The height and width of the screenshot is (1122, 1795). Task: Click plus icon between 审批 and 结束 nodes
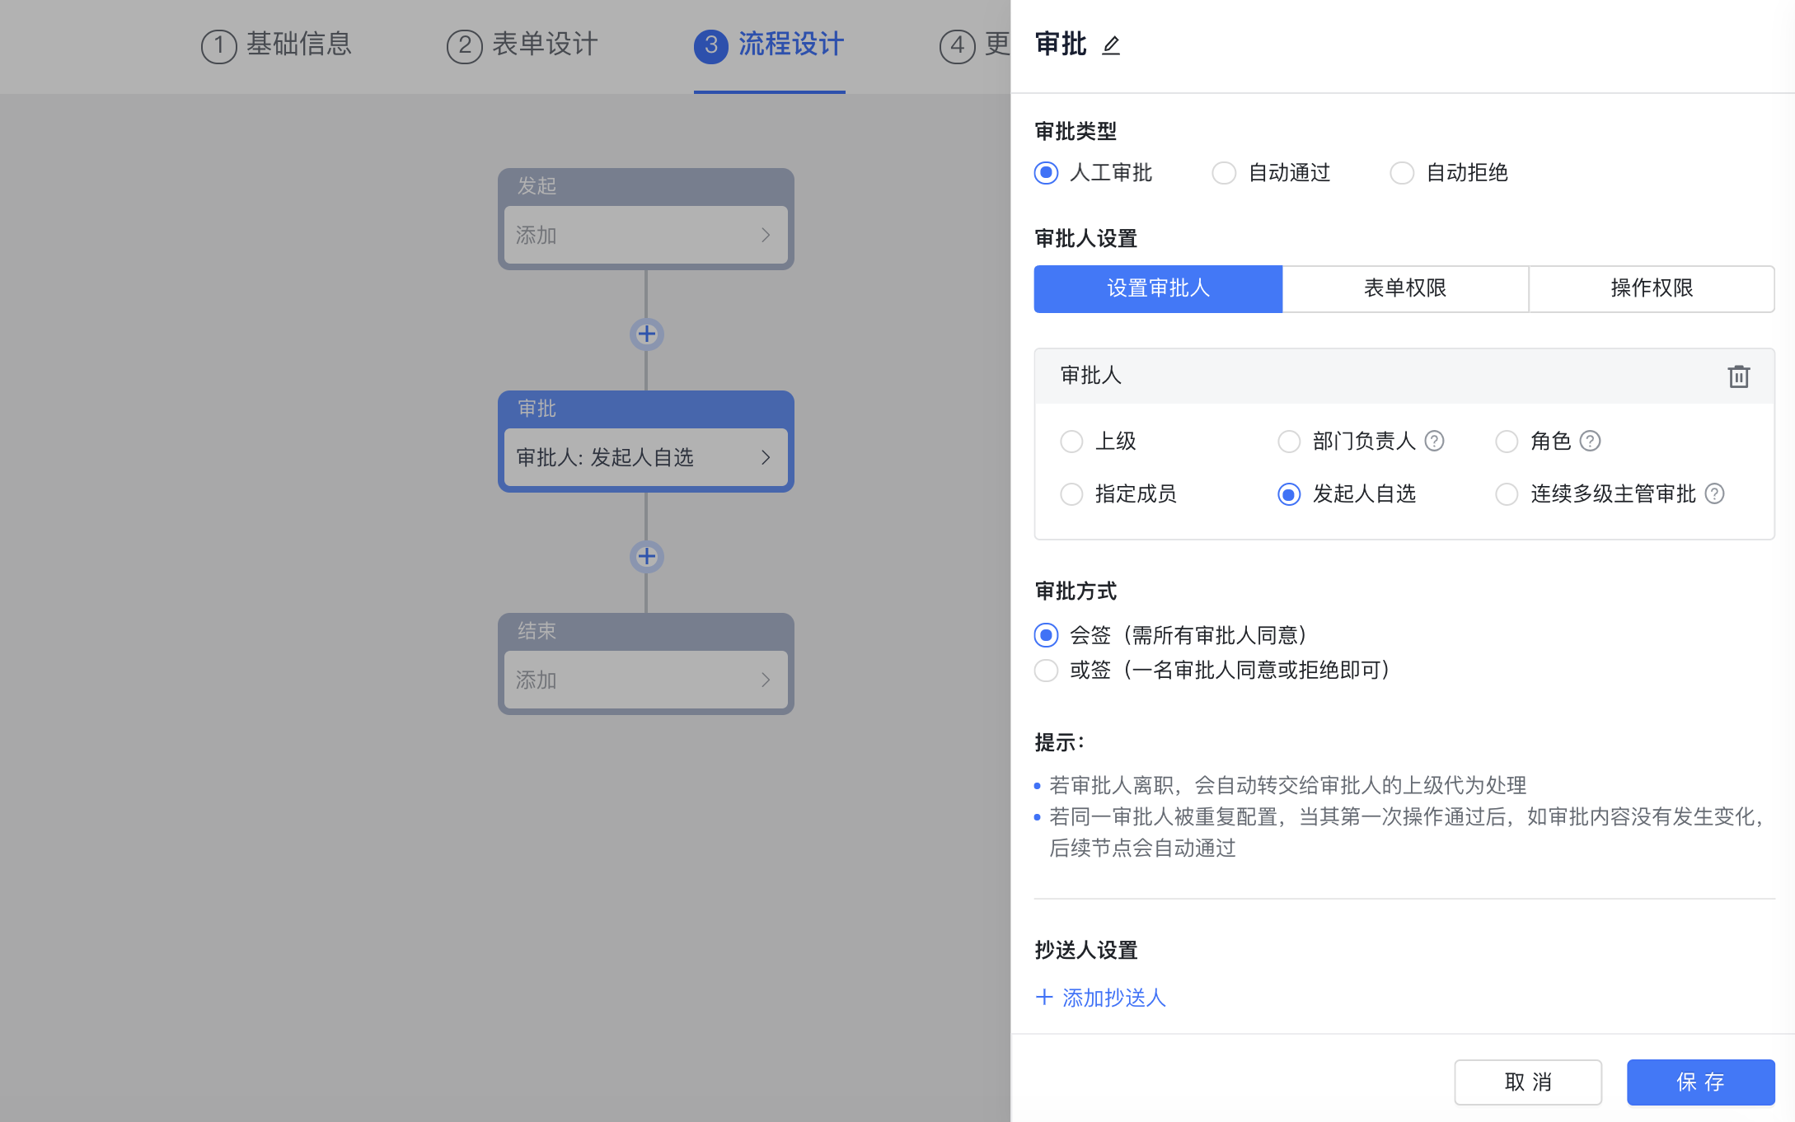(x=646, y=557)
